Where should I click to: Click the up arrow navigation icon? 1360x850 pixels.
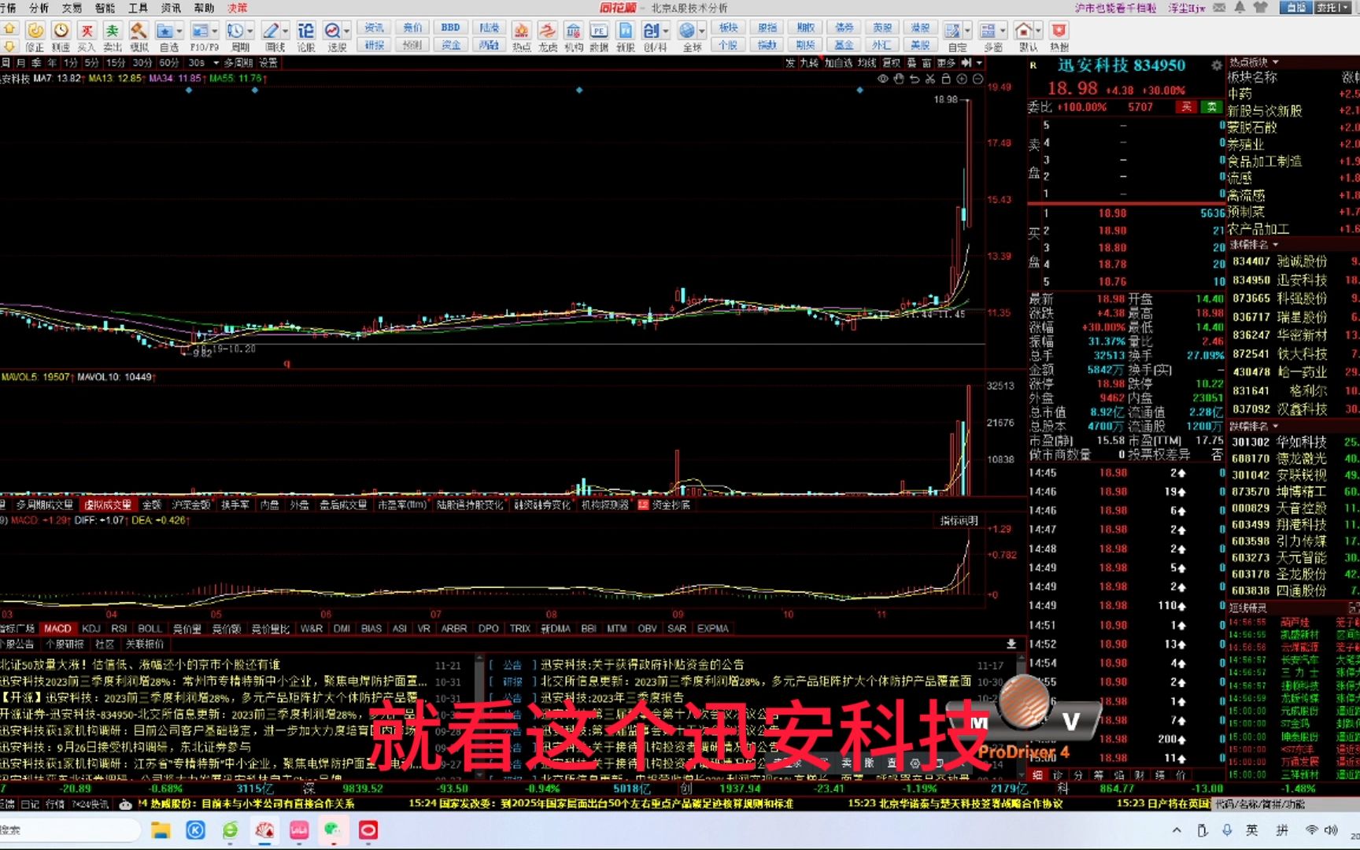(x=9, y=27)
